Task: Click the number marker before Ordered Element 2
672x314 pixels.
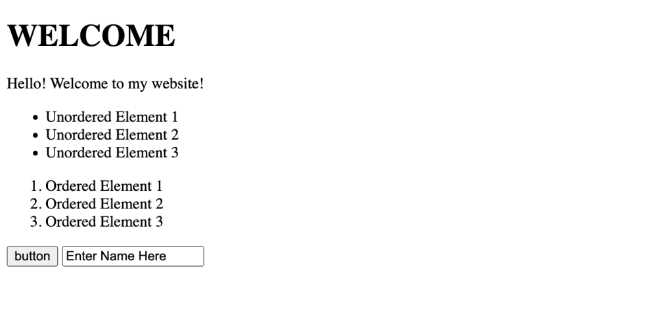Action: [x=35, y=204]
